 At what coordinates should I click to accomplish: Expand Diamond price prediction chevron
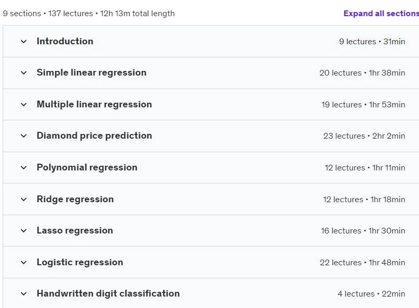[23, 136]
